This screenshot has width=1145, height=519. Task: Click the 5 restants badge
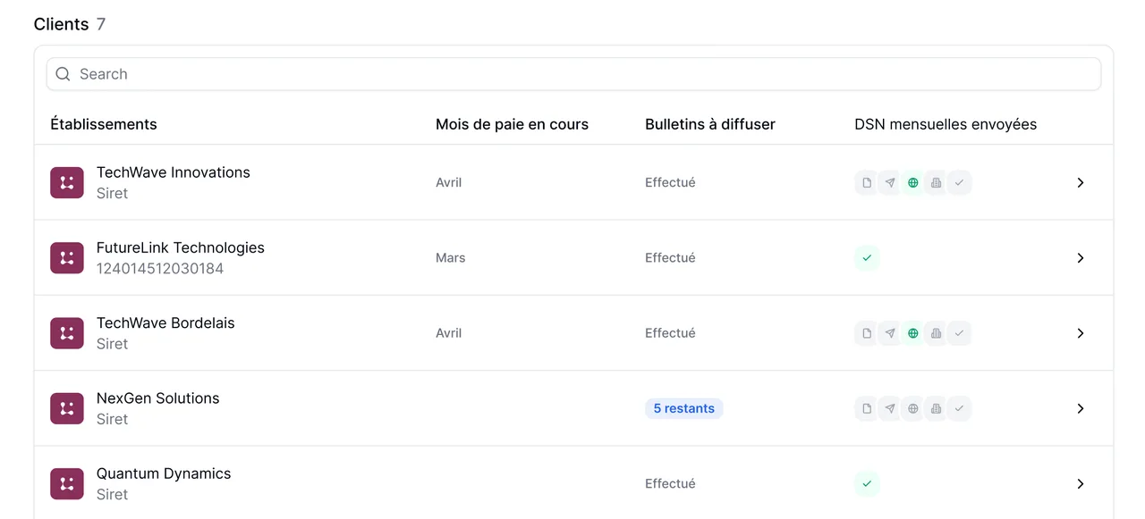(684, 408)
